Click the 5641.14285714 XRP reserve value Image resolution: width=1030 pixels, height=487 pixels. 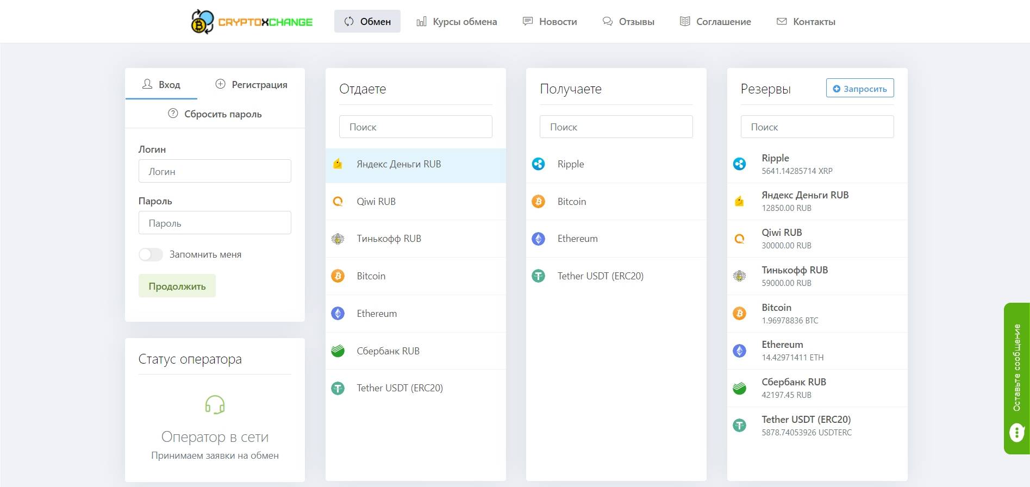pyautogui.click(x=797, y=171)
